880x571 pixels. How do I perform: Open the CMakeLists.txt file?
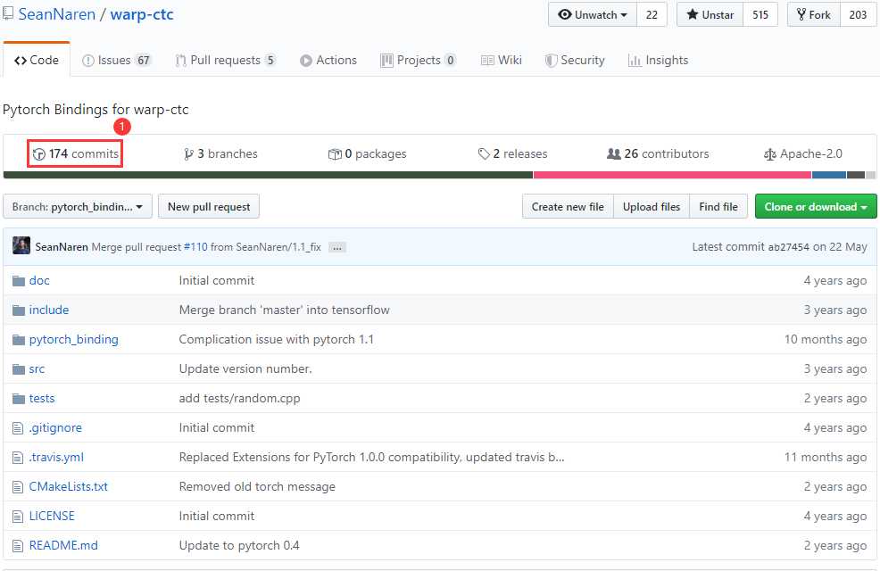69,486
